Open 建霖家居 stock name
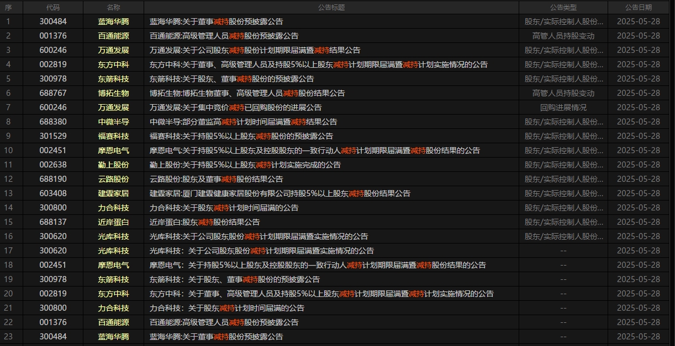The height and width of the screenshot is (346, 675). click(113, 193)
